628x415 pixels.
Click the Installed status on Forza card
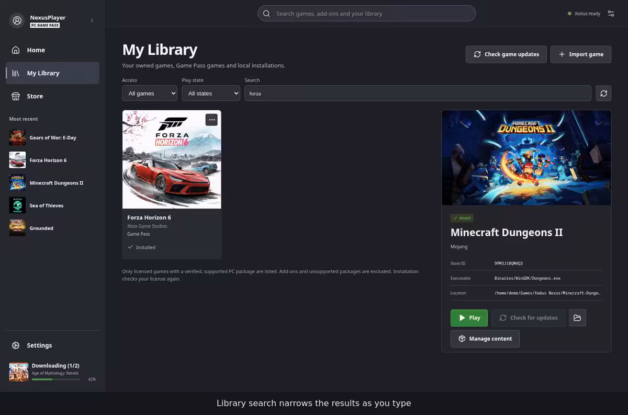(141, 247)
